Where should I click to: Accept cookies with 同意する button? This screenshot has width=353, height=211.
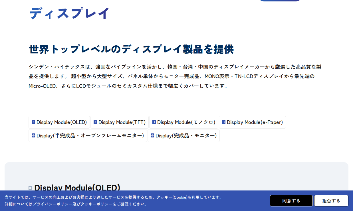pos(291,201)
